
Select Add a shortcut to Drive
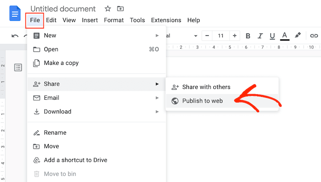pyautogui.click(x=96, y=160)
